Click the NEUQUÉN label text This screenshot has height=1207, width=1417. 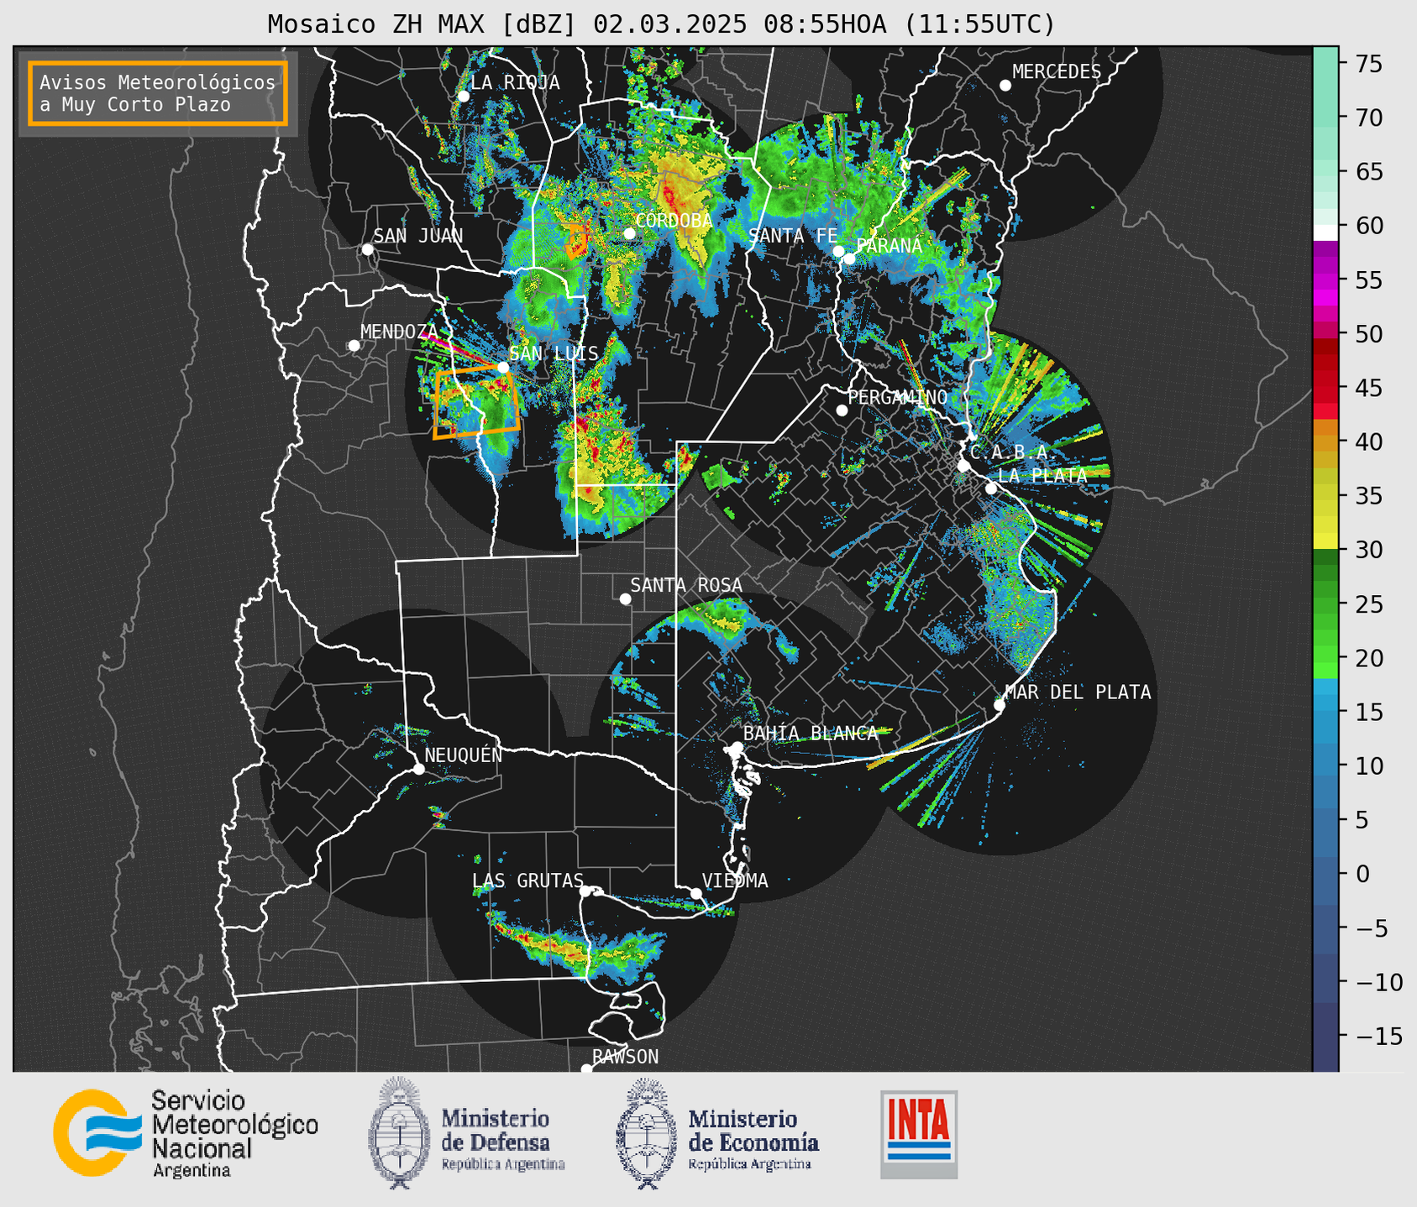[463, 755]
